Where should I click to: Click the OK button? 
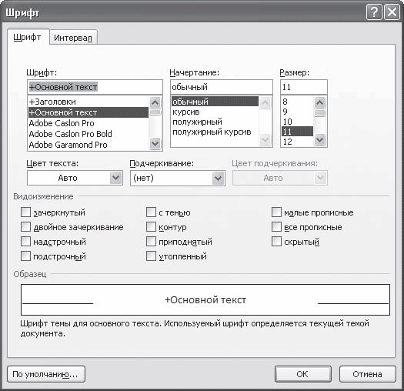tap(302, 374)
